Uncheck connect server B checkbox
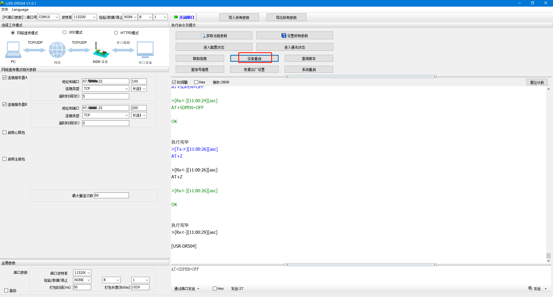The image size is (553, 297). coord(5,104)
